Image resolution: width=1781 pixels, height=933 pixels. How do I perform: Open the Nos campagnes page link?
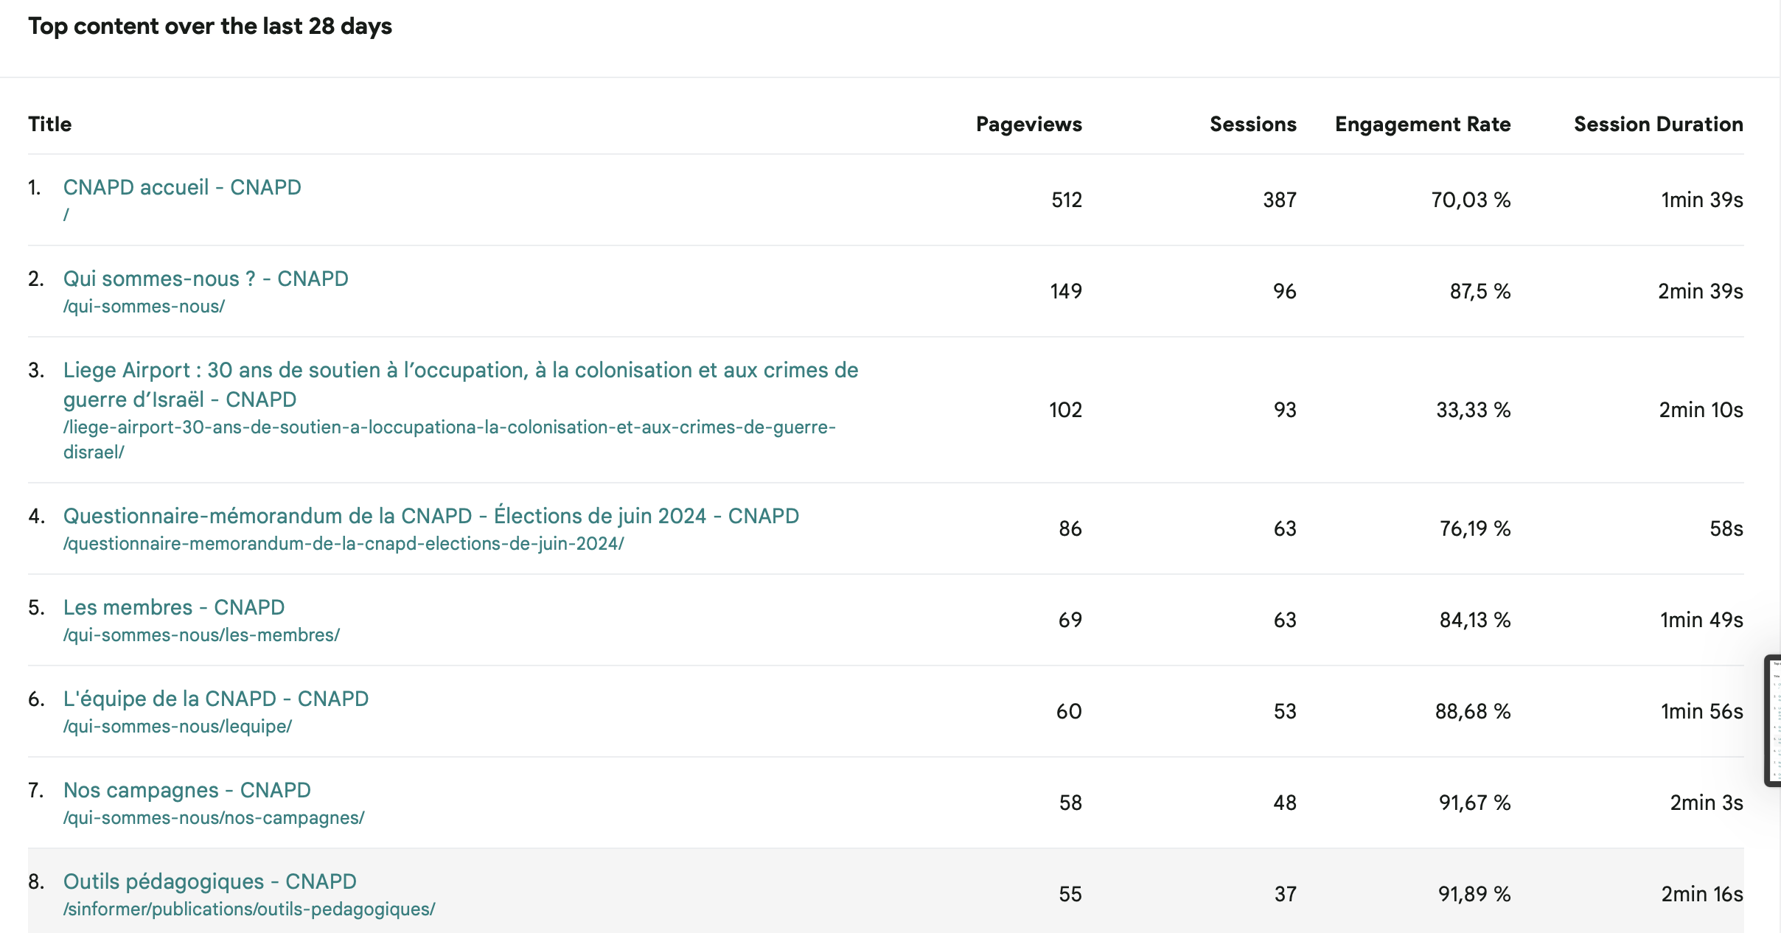pyautogui.click(x=187, y=790)
